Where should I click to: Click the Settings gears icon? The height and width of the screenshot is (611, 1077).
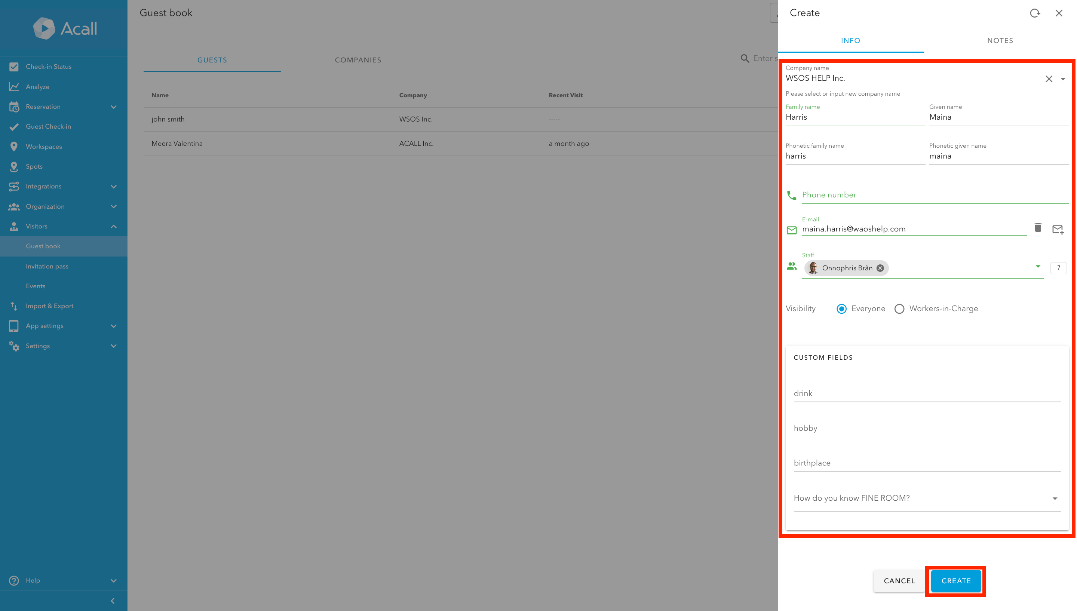(x=14, y=346)
